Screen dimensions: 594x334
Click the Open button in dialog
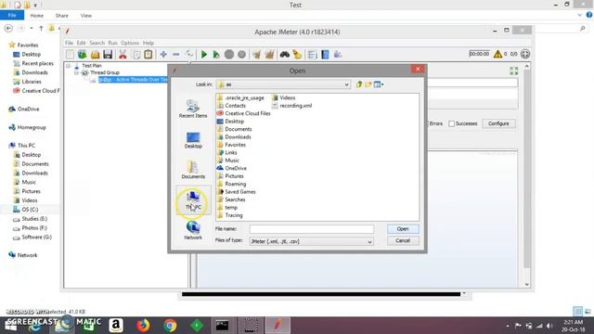point(403,229)
